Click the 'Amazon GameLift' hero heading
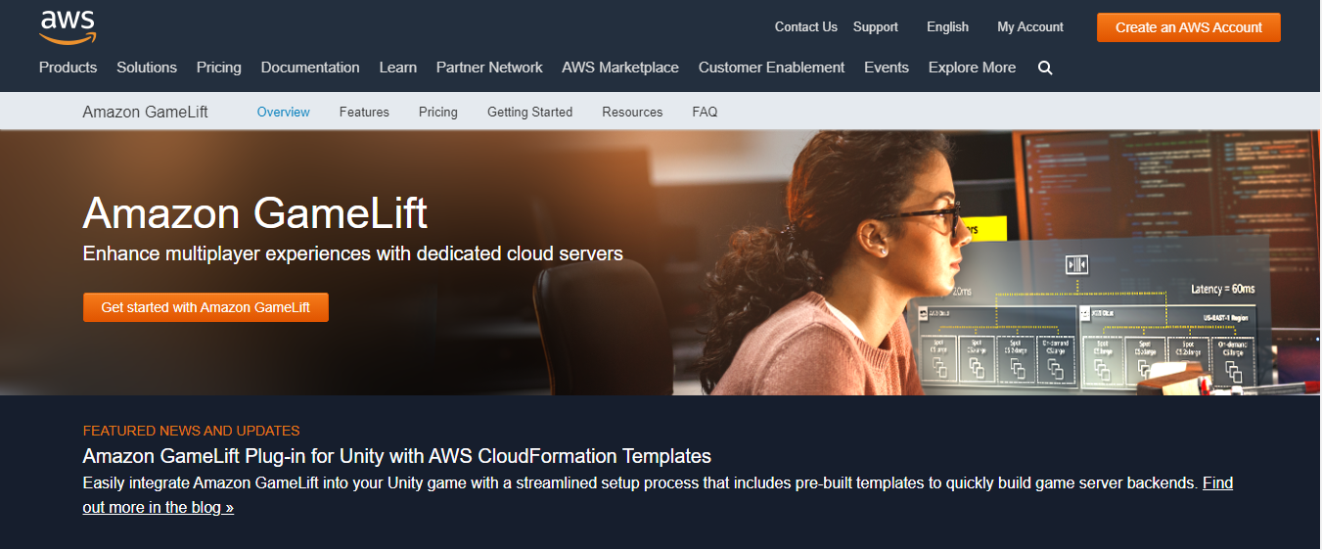1322x550 pixels. click(x=255, y=212)
